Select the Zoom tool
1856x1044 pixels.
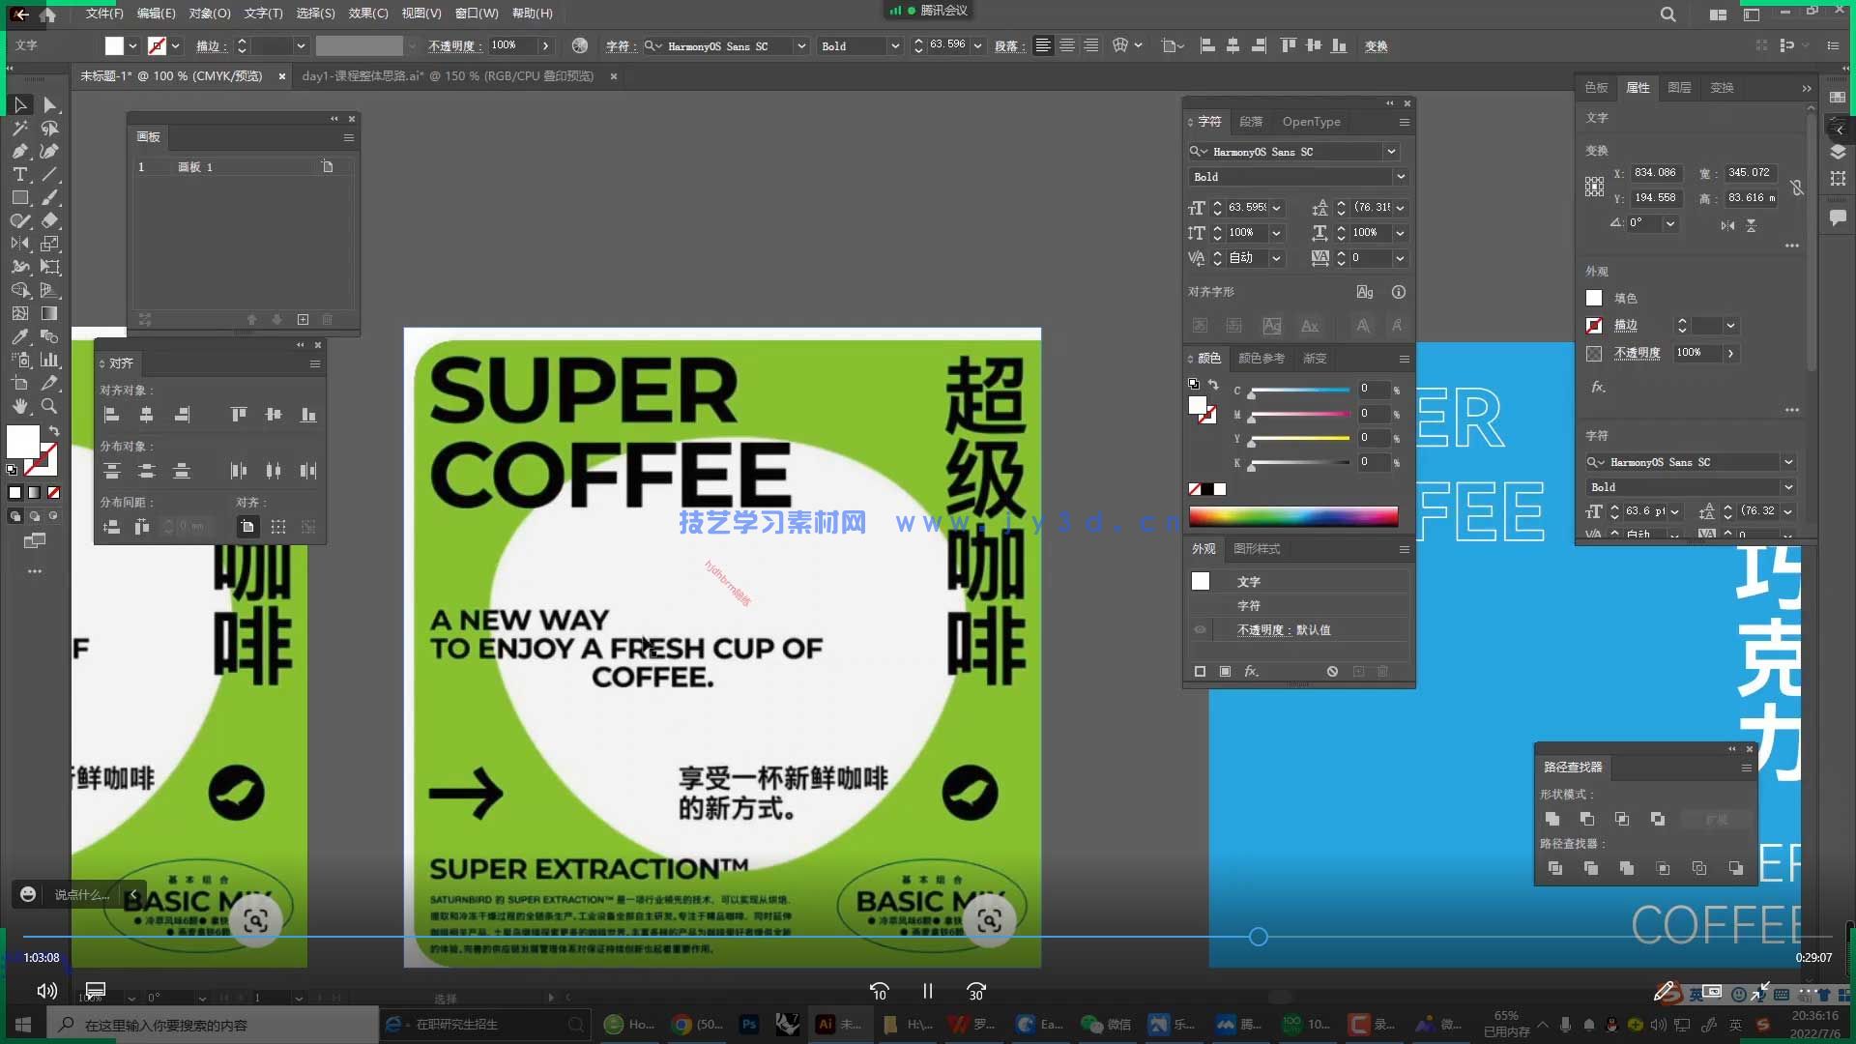49,407
